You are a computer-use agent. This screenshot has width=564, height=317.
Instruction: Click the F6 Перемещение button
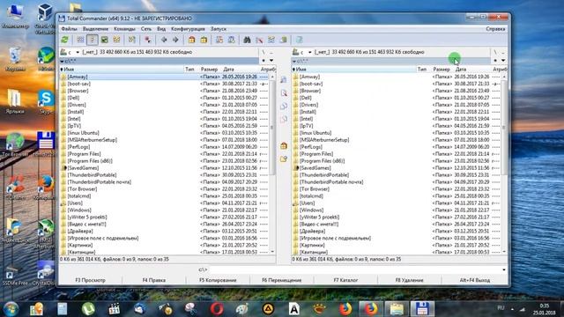click(x=282, y=280)
